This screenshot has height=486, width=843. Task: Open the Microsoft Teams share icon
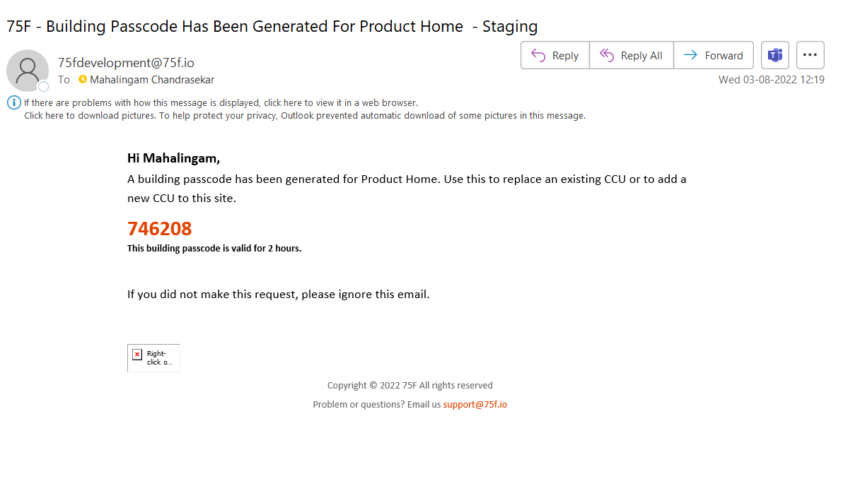774,55
